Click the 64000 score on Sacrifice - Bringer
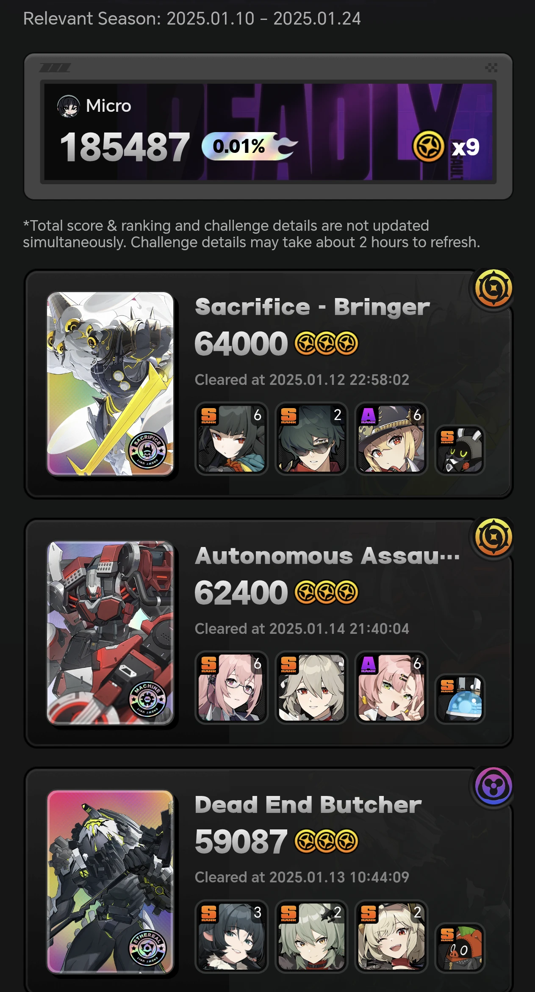 (241, 343)
